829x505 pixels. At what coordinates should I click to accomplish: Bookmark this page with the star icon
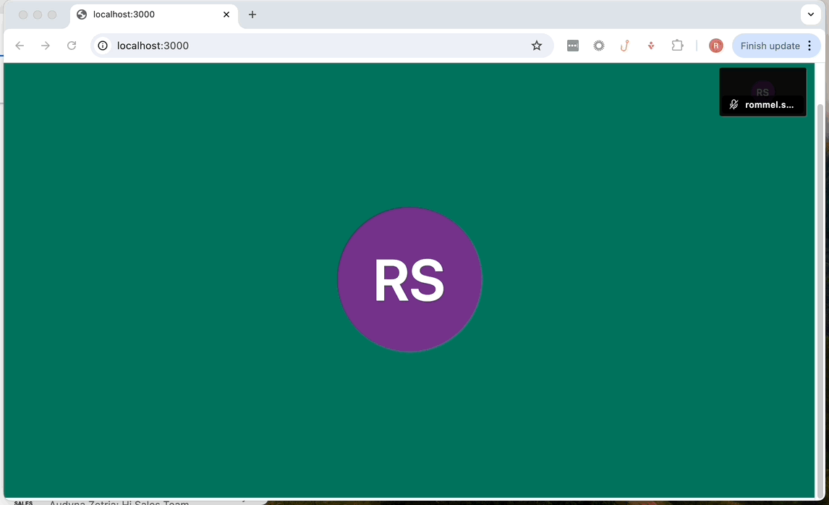537,46
